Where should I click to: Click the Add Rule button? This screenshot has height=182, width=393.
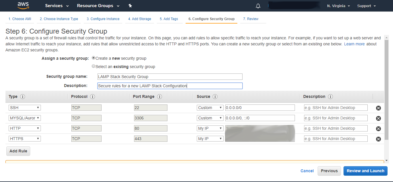click(18, 151)
